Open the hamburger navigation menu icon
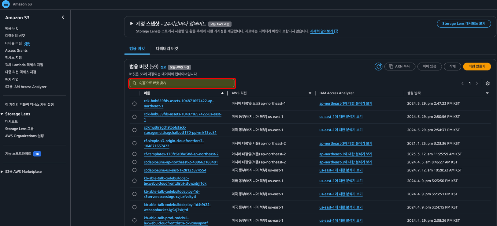 tap(6, 4)
